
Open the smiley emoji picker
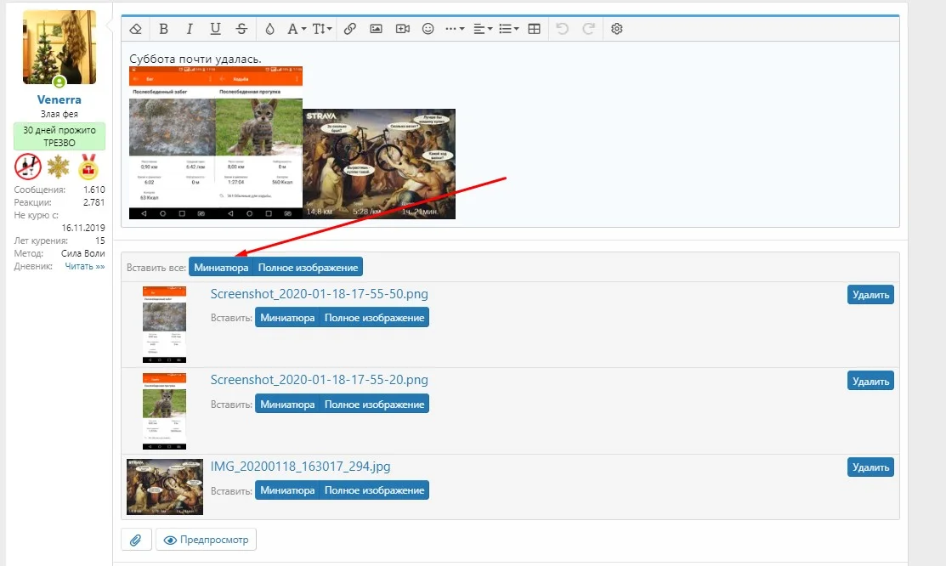[428, 28]
